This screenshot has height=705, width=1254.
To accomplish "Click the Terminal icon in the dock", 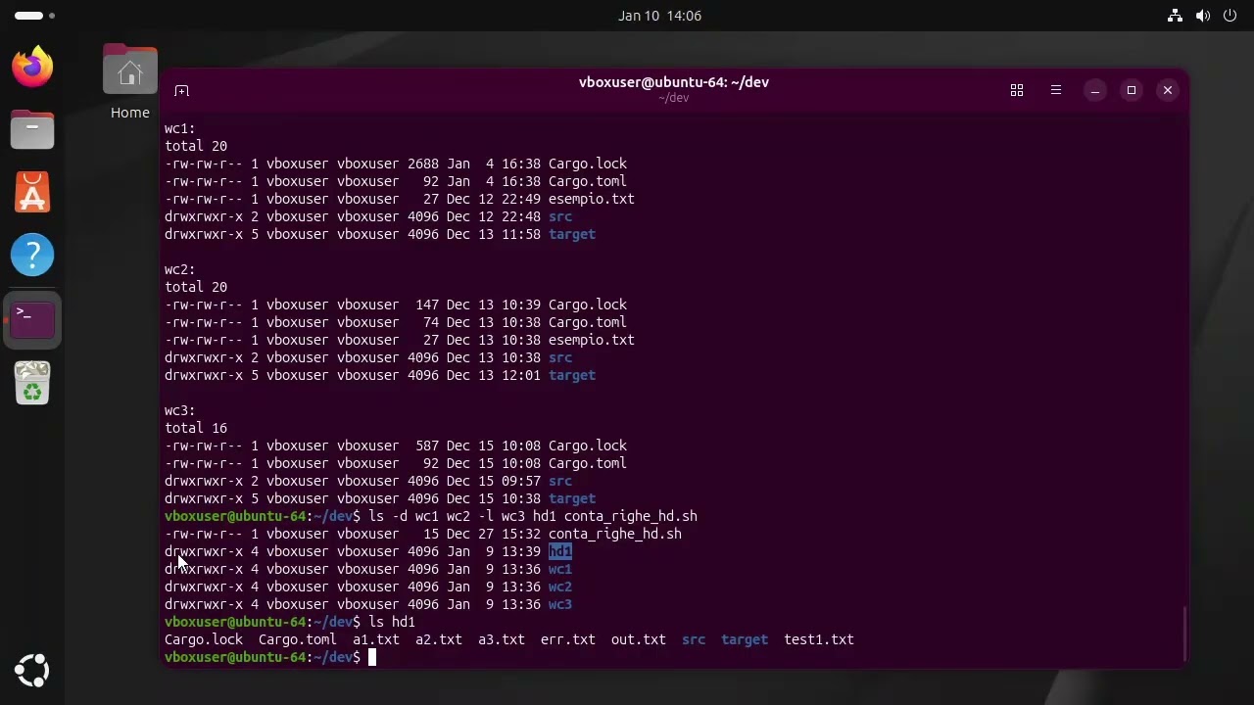I will 32,320.
